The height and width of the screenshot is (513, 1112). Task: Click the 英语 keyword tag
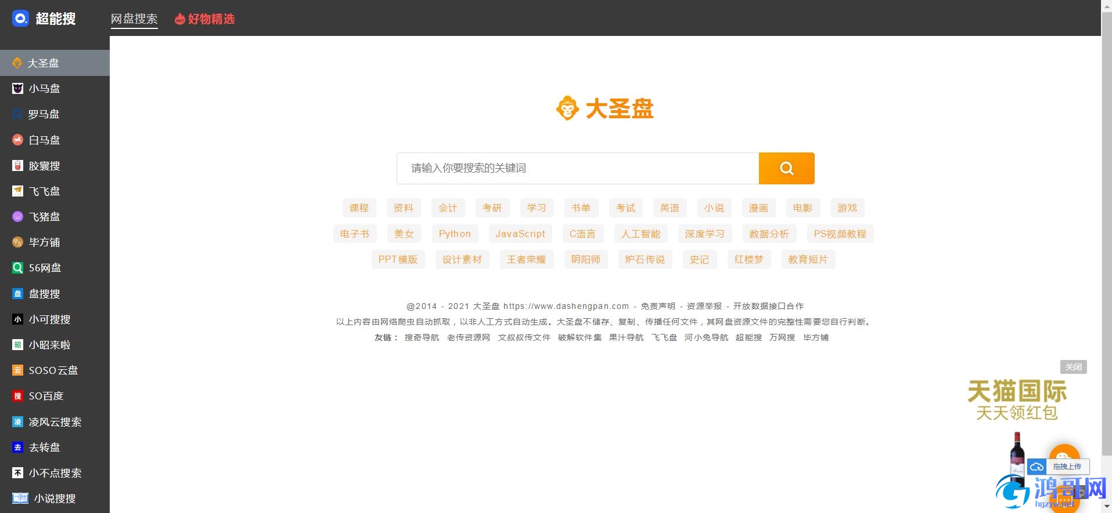[670, 208]
